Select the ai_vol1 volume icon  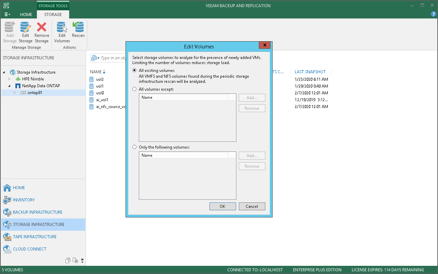click(x=91, y=100)
